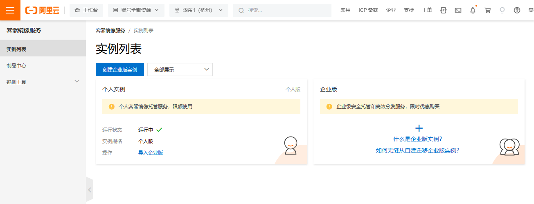Collapse the left sidebar panel arrow
Viewport: 534px width, 204px height.
[x=90, y=190]
